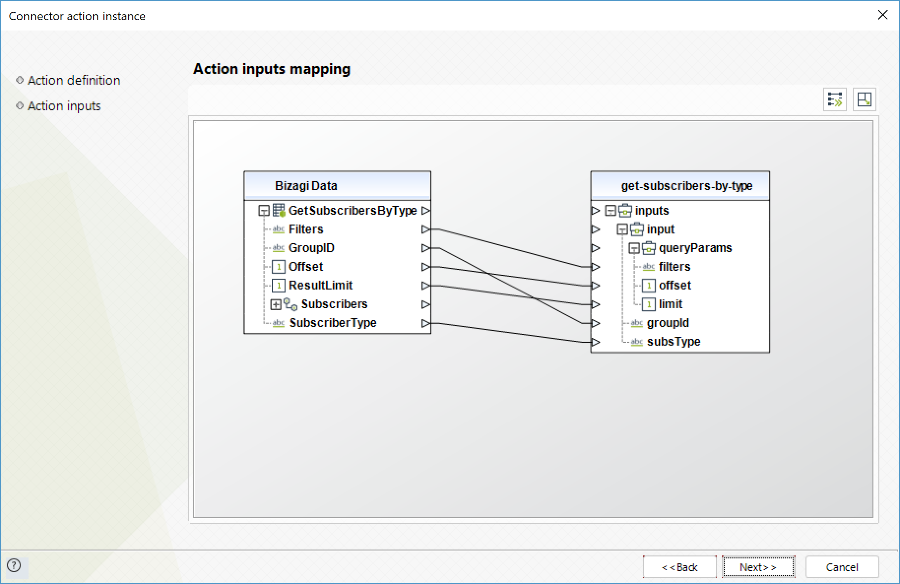Screen dimensions: 900x584
Task: Select the groupId parameter
Action: (668, 323)
